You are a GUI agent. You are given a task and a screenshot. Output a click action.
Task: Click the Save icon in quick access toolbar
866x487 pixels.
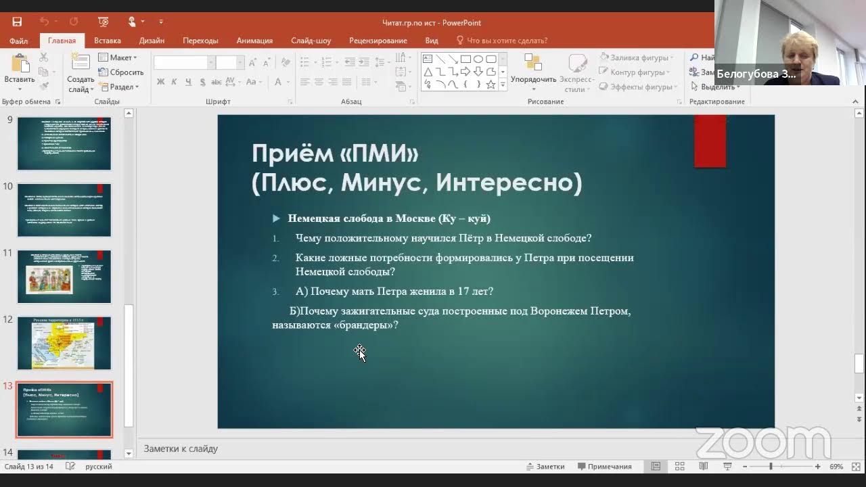click(x=17, y=22)
